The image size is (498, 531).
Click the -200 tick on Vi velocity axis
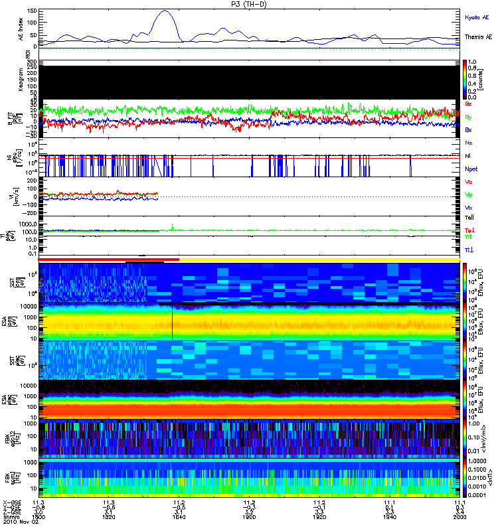(31, 213)
